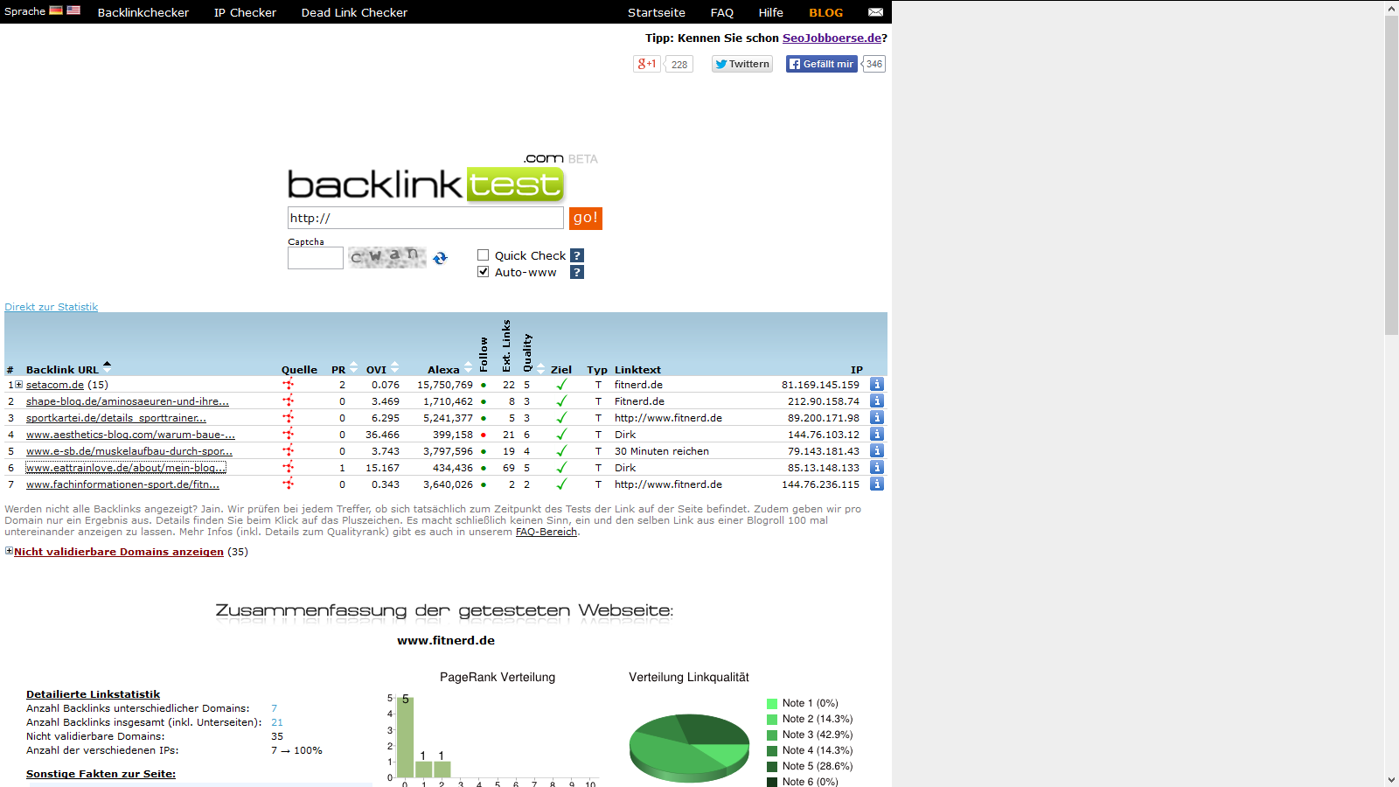This screenshot has height=787, width=1399.
Task: Open source icon for setacom.de row
Action: pyautogui.click(x=288, y=385)
